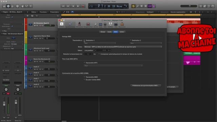The height and width of the screenshot is (122, 217).
Task: Open the Destination 2 port dropdown
Action: [146, 43]
